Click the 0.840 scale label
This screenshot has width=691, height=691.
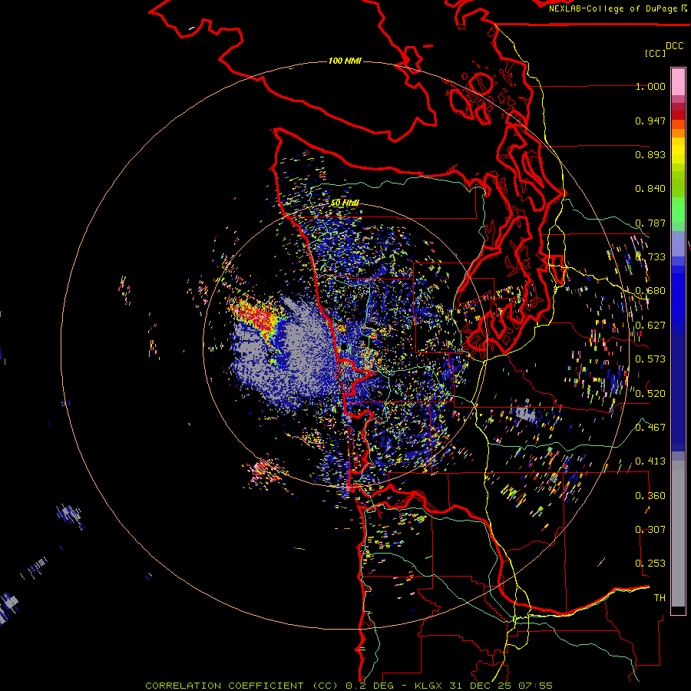click(650, 189)
